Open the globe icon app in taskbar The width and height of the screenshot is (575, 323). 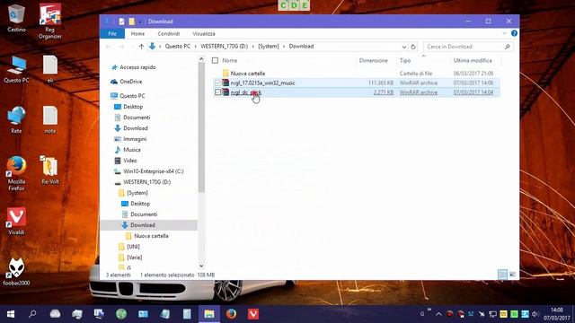pos(121,314)
